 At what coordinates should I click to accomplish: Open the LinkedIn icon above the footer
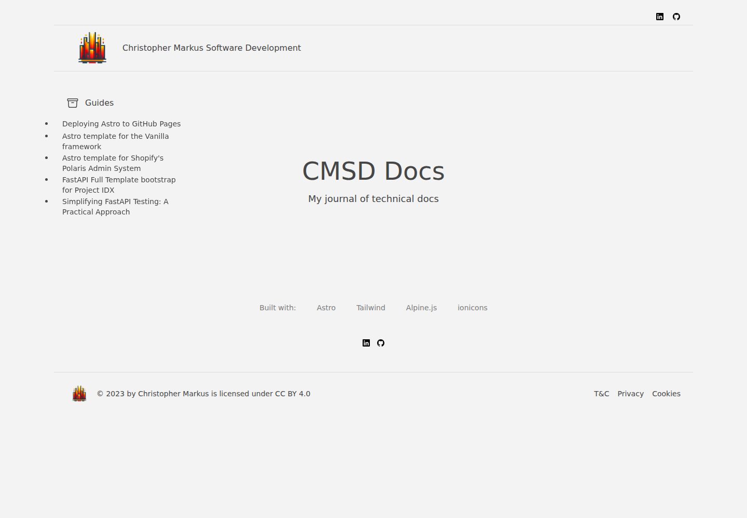click(x=366, y=343)
